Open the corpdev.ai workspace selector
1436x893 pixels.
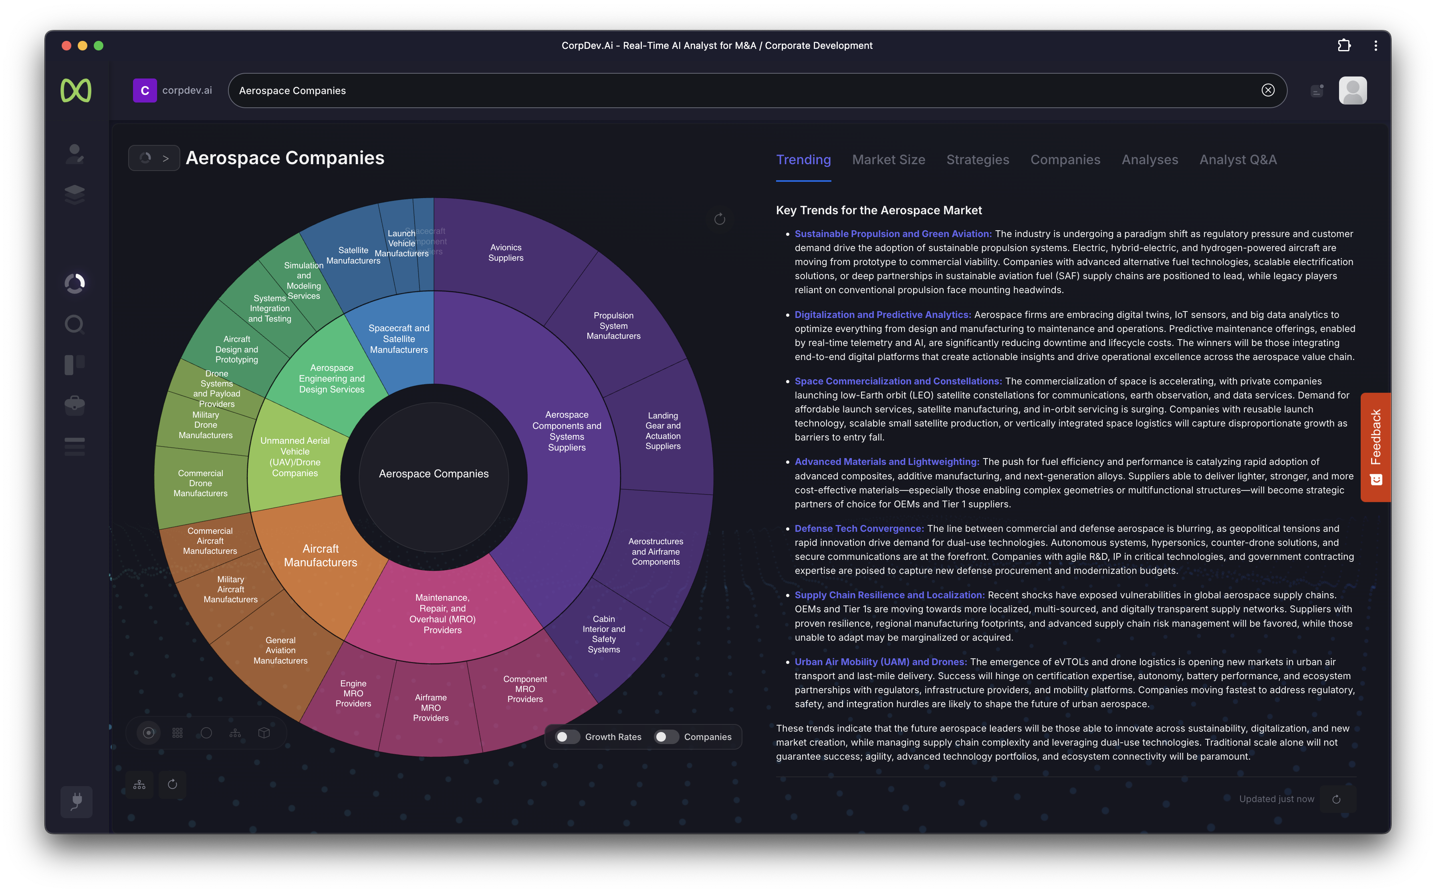coord(172,91)
